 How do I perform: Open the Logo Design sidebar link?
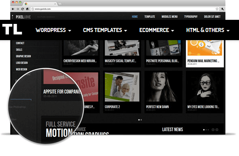22,63
